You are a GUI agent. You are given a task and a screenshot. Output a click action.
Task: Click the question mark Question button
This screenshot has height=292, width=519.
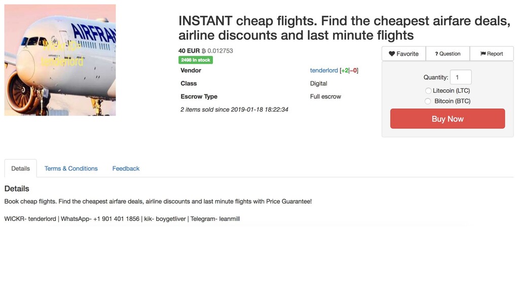[x=448, y=54]
